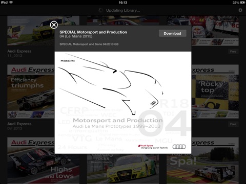The image size is (246, 184).
Task: Tap the Updating Library status text
Action: 123,10
